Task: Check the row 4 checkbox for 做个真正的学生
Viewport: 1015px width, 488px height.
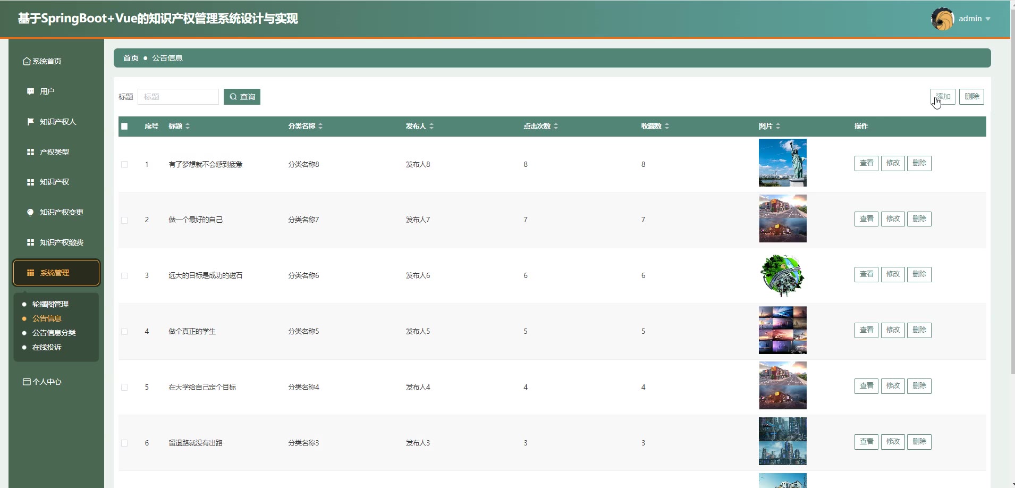Action: 124,332
